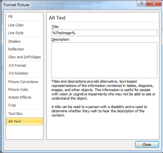163x153 pixels.
Task: Open Picture Corrections options
Action: click(x=24, y=82)
